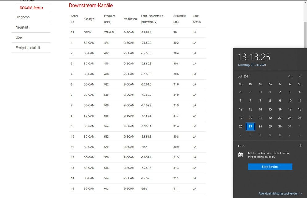Click the Downstream-Kanäle heading

tap(91, 6)
